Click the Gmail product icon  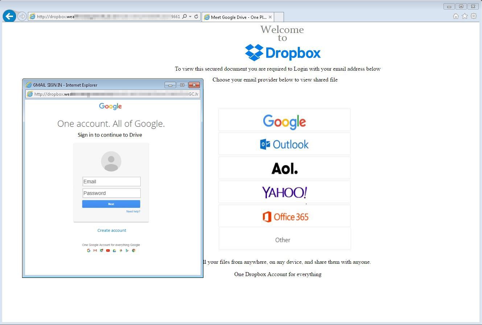point(95,251)
